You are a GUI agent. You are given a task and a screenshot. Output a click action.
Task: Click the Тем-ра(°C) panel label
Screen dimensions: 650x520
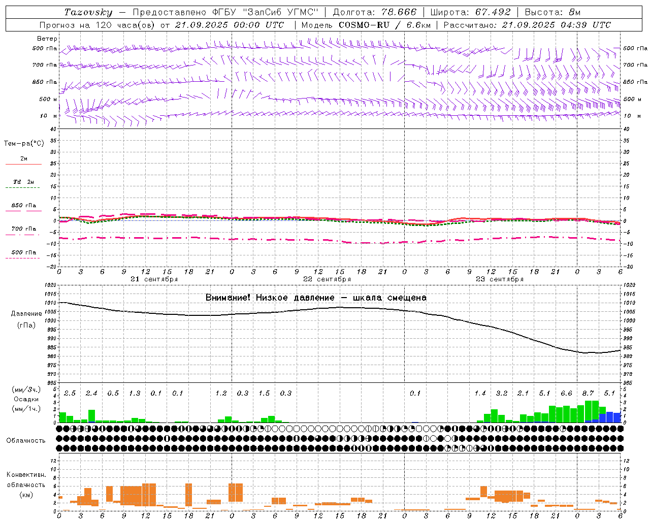(24, 144)
